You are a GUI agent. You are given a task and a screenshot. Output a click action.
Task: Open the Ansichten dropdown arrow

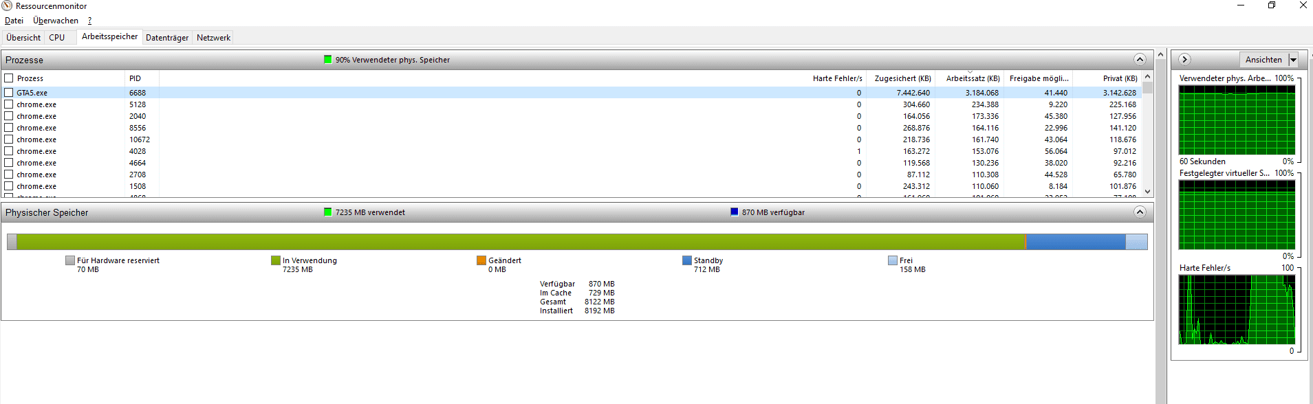pos(1293,60)
